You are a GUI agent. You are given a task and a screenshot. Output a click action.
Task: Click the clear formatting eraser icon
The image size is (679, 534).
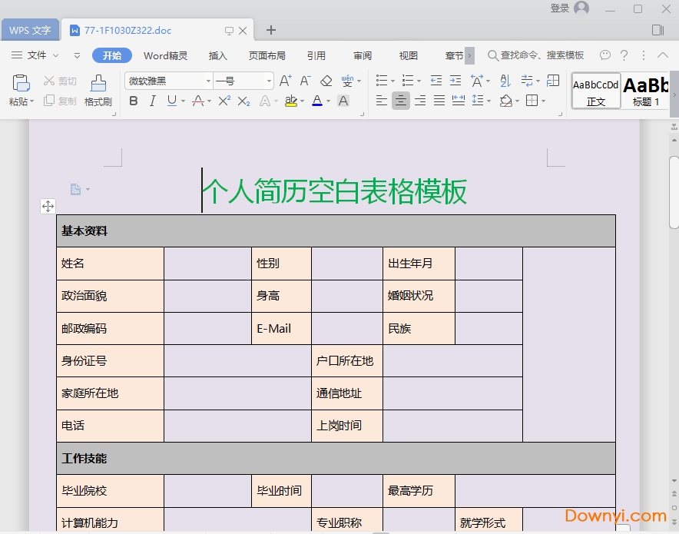[x=326, y=81]
